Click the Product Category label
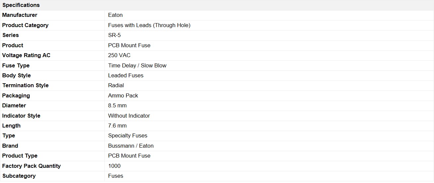The width and height of the screenshot is (434, 183). (x=25, y=25)
